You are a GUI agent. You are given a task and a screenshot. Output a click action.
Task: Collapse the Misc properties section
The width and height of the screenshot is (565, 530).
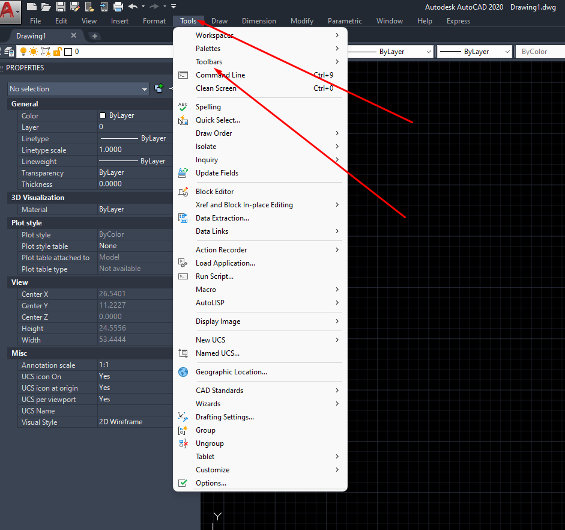tap(90, 353)
